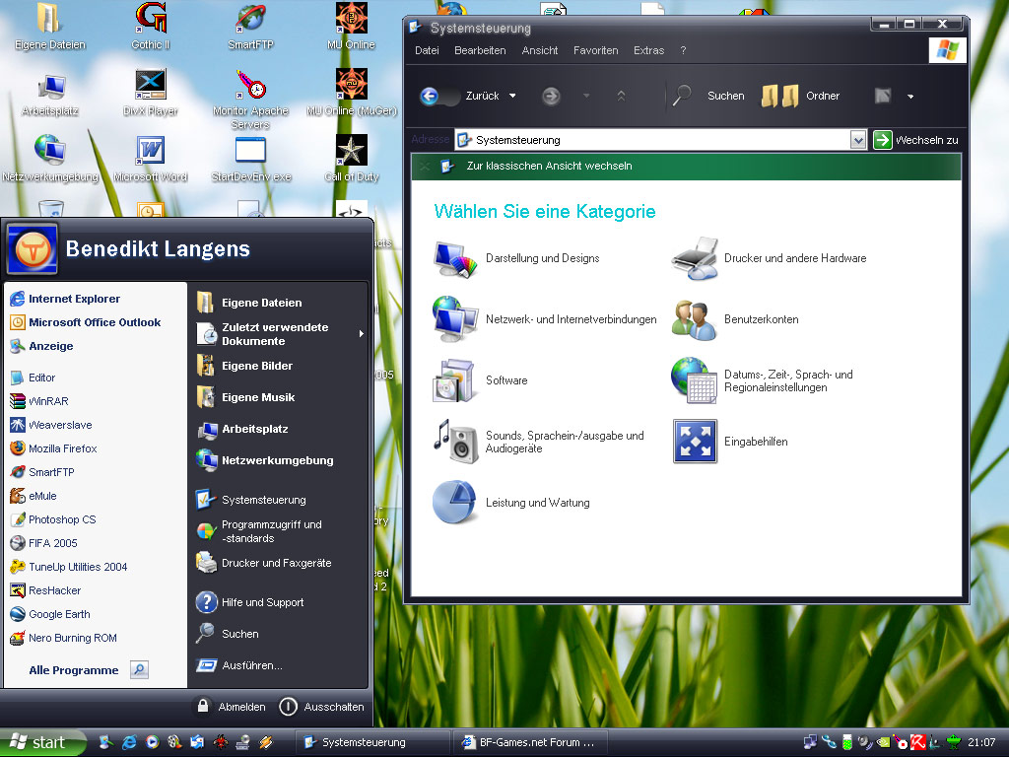Click the Zurück back arrow icon
Viewport: 1009px width, 757px height.
click(430, 96)
